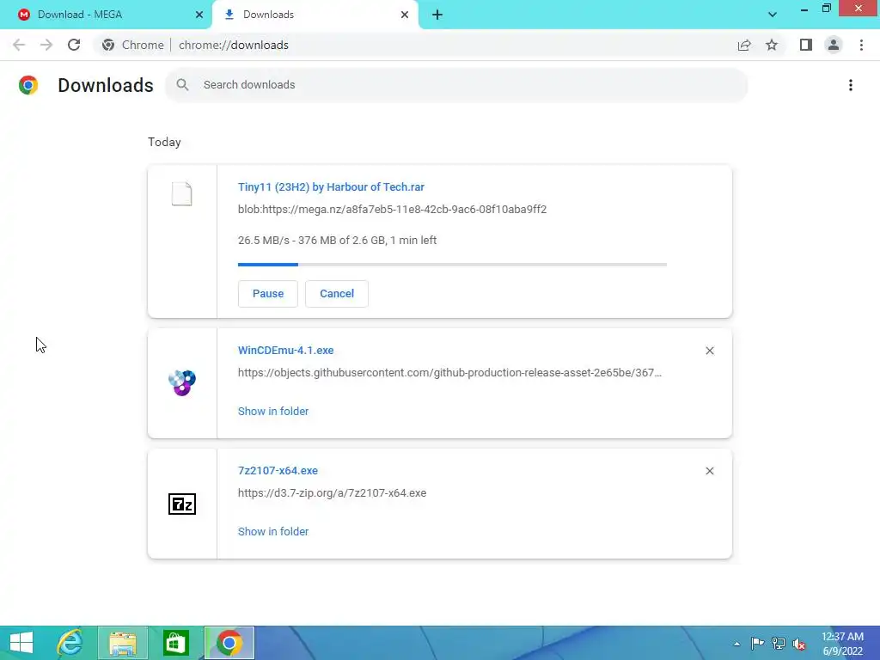The width and height of the screenshot is (880, 660).
Task: Open the Windows Start button
Action: pyautogui.click(x=21, y=643)
